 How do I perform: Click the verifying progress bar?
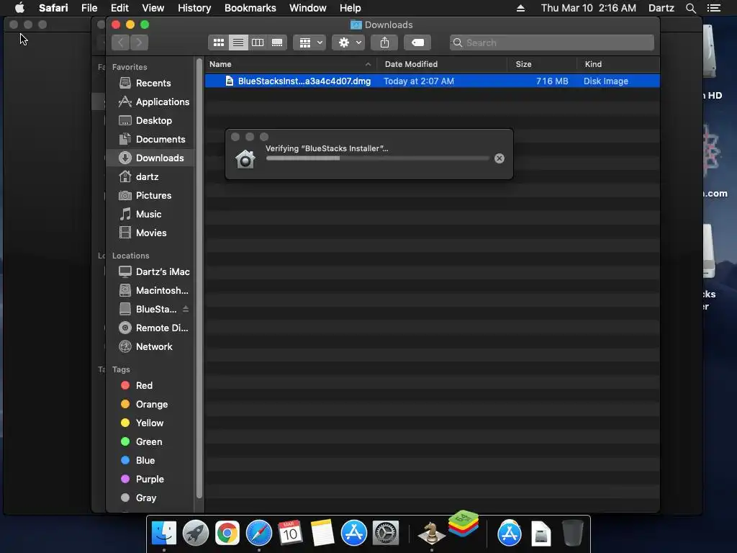click(377, 158)
